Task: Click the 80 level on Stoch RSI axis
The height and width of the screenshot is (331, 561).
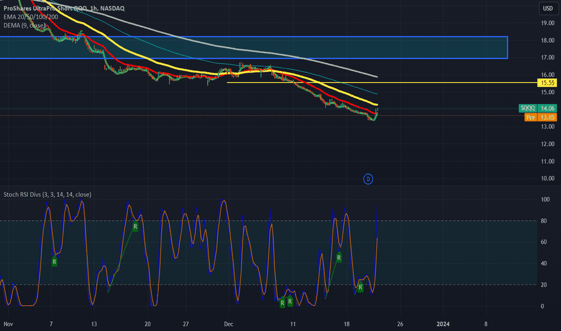Action: tap(544, 221)
